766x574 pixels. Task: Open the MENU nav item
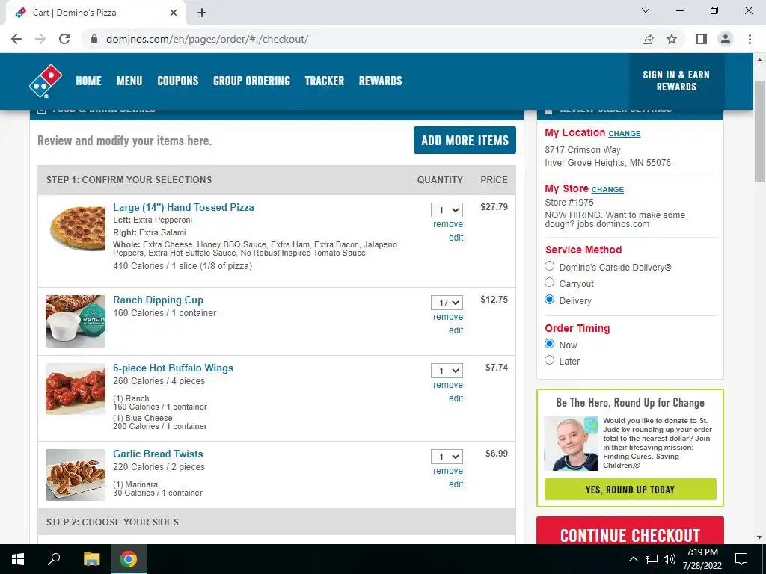click(x=129, y=81)
